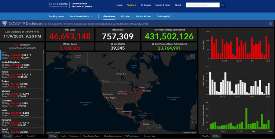Click the Mexico City label on map
This screenshot has width=275, height=139.
pos(126,111)
